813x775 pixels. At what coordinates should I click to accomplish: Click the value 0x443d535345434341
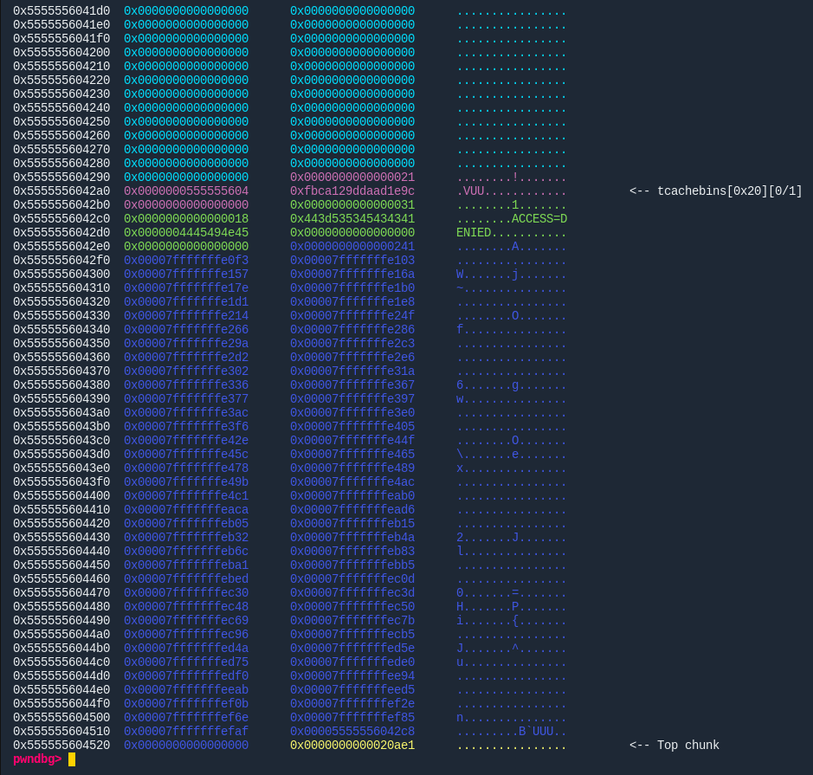352,219
